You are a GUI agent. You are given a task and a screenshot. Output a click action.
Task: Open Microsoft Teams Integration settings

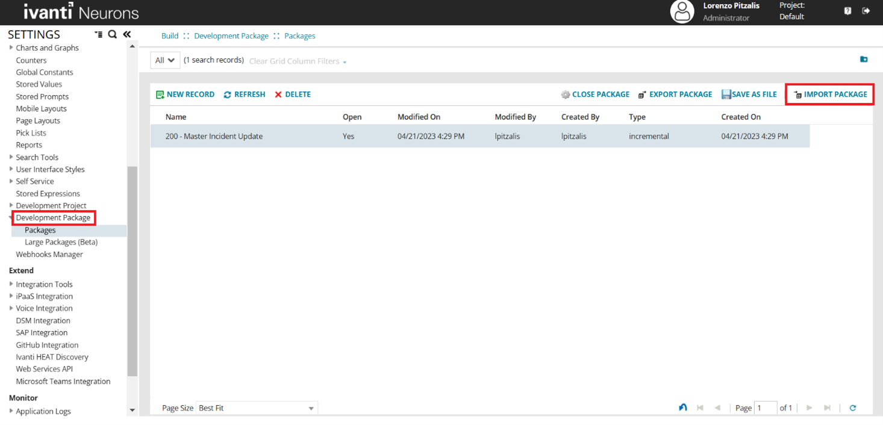tap(63, 381)
